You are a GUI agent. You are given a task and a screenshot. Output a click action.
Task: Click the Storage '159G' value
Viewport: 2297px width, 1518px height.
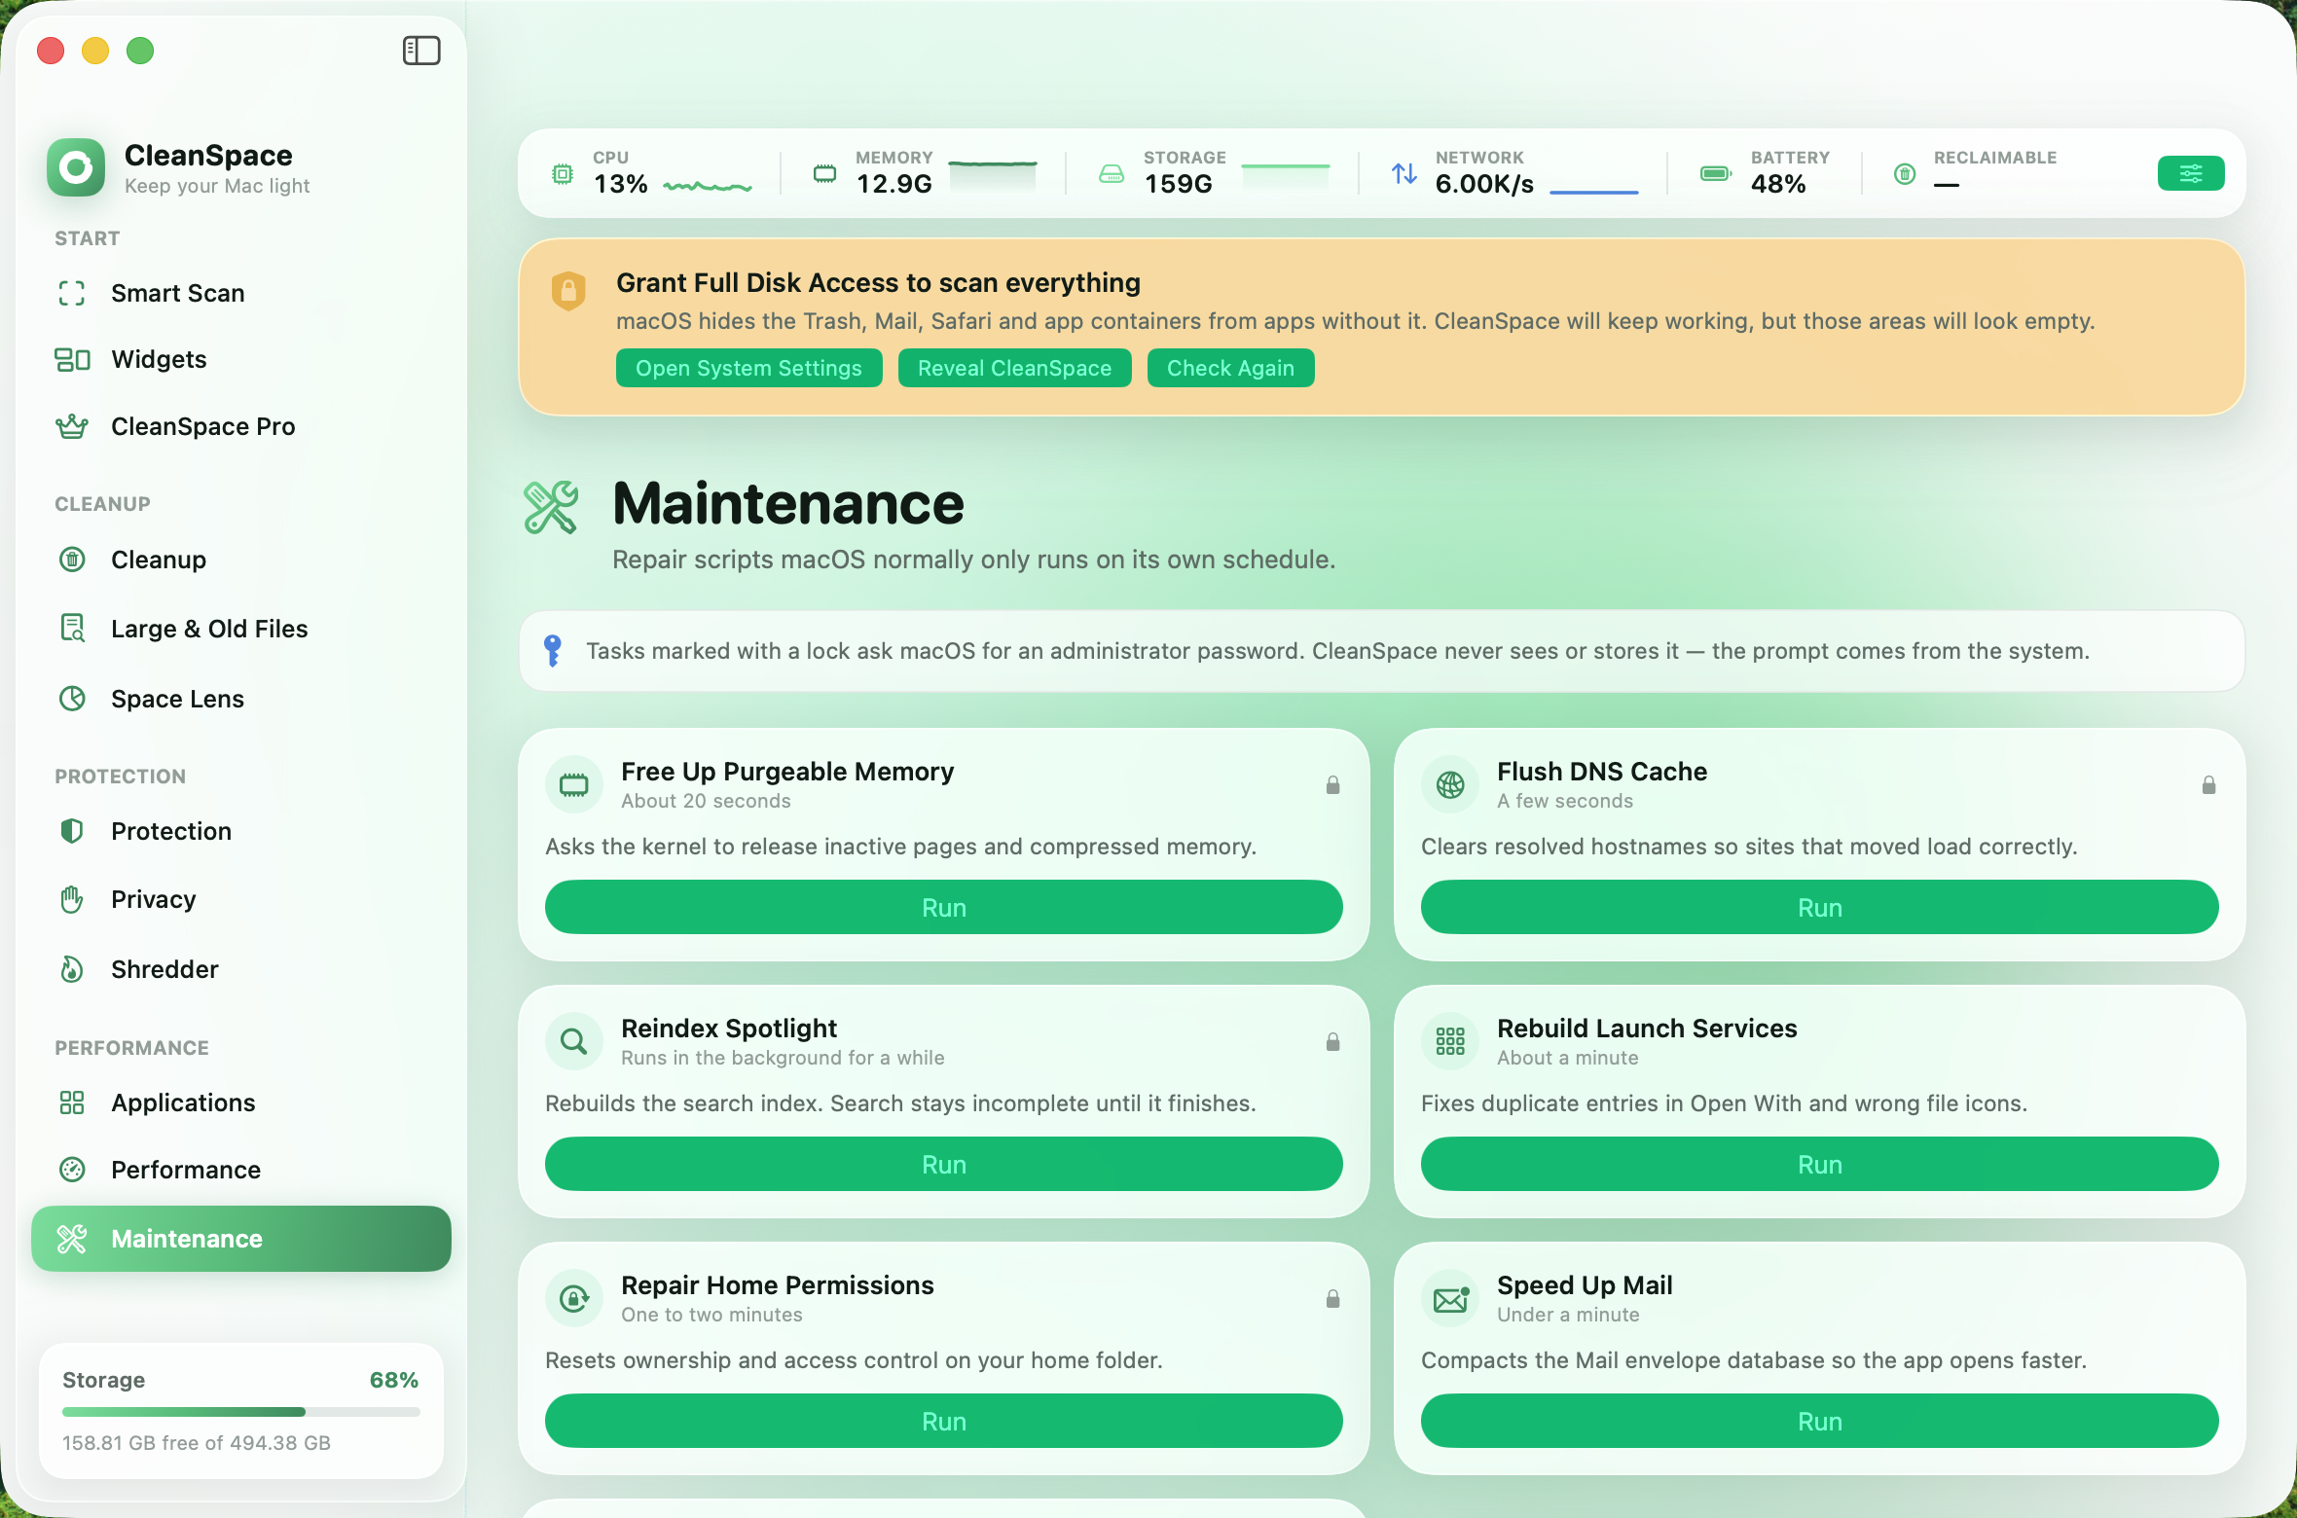tap(1179, 184)
